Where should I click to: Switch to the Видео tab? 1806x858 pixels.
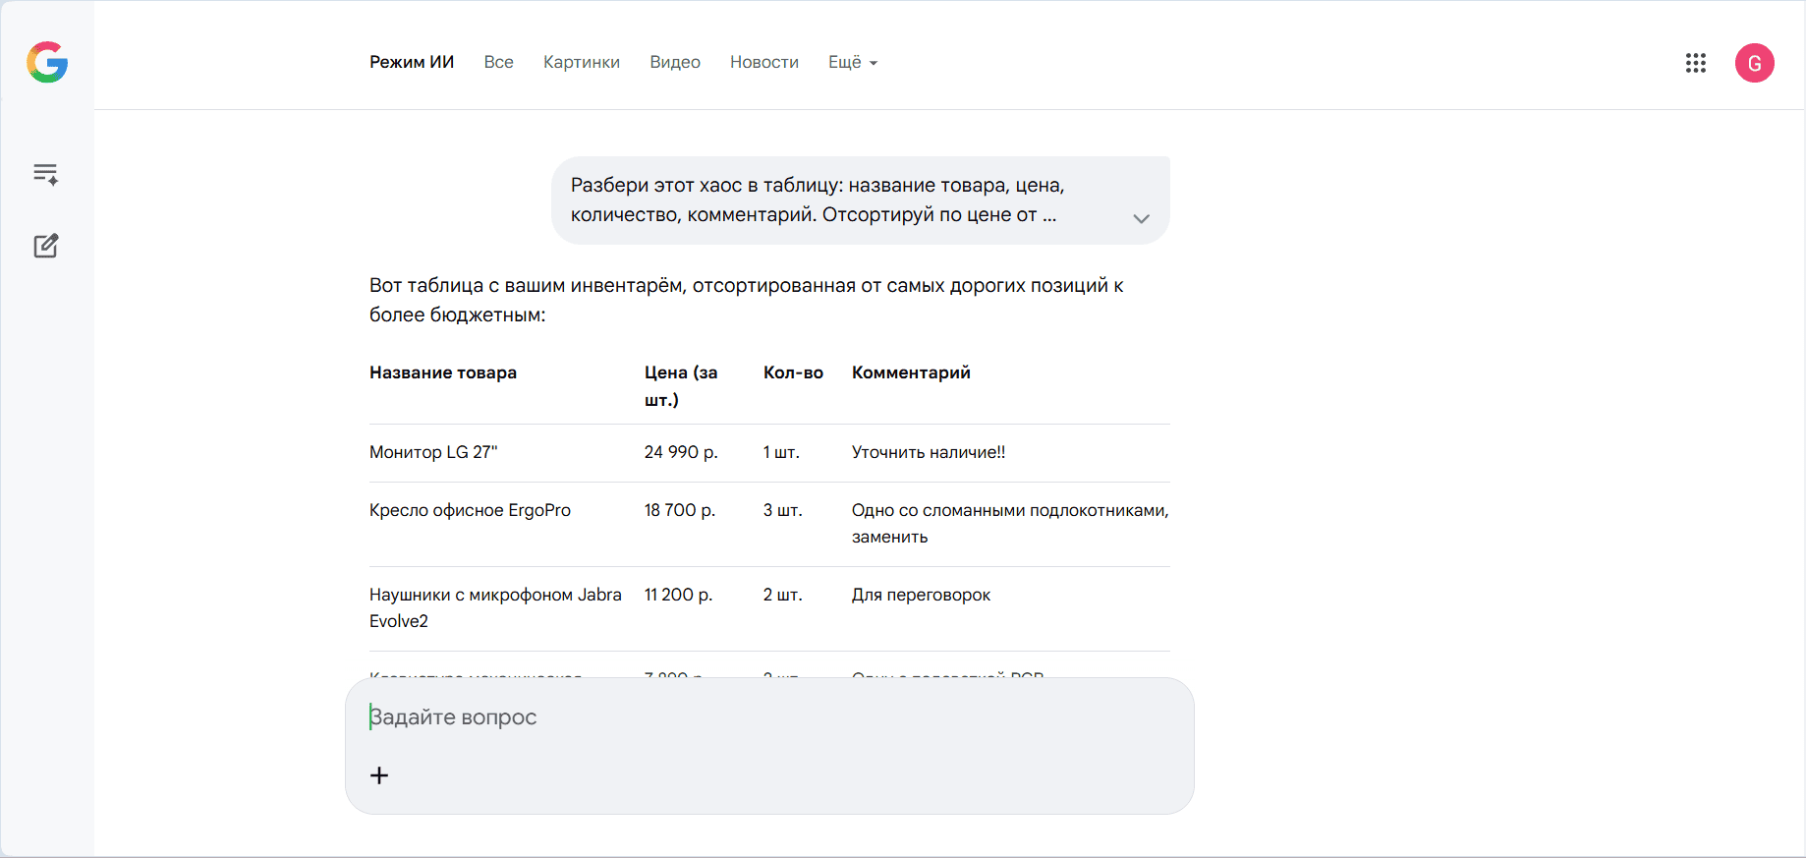pos(675,62)
